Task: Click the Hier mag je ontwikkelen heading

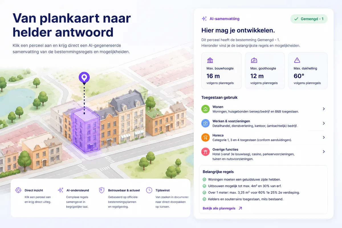Action: 238,30
